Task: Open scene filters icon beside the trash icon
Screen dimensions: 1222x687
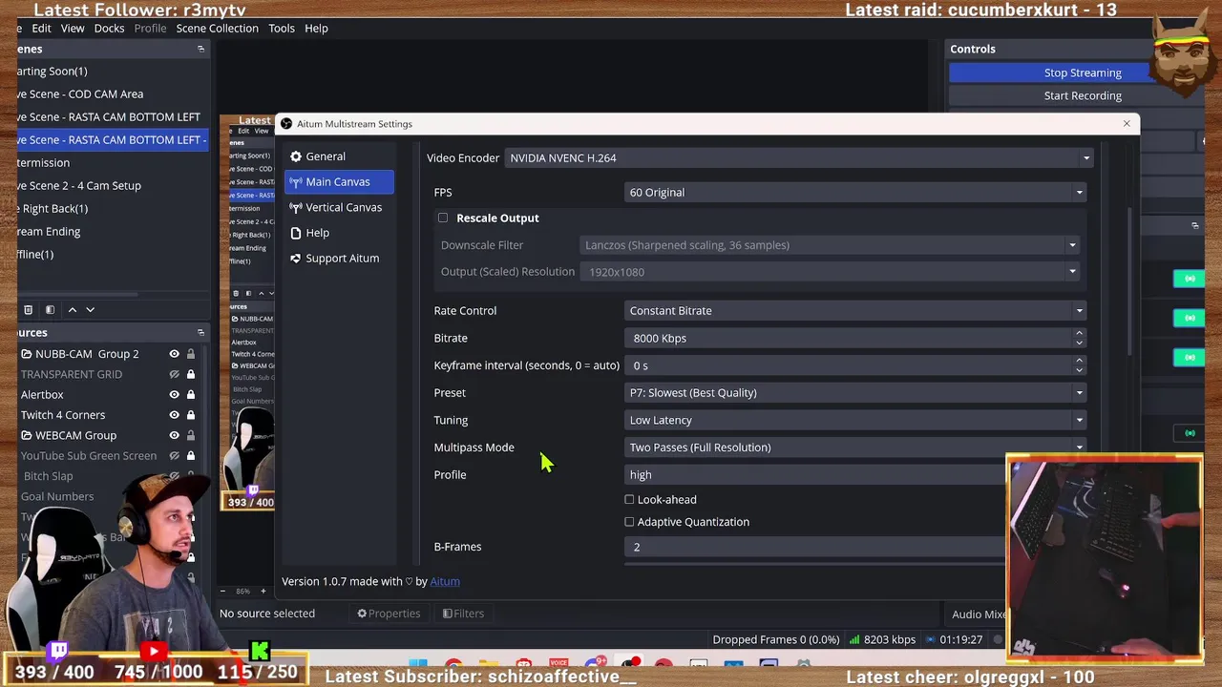Action: tap(50, 309)
